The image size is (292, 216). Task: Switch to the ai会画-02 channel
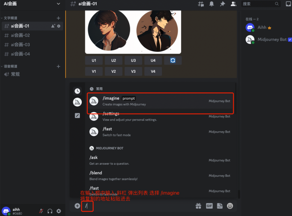[x=32, y=35]
